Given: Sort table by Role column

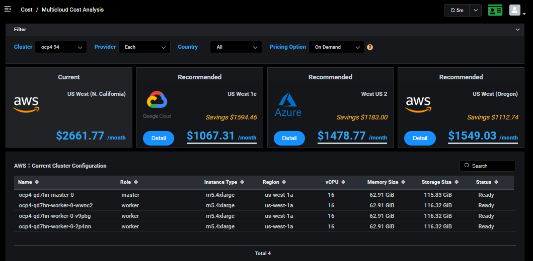Looking at the screenshot, I should coord(129,182).
